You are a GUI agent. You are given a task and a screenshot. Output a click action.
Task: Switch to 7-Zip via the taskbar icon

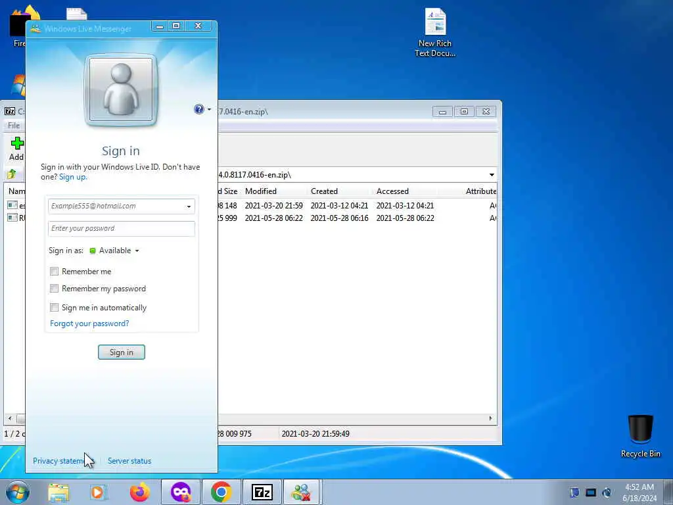[x=262, y=492]
